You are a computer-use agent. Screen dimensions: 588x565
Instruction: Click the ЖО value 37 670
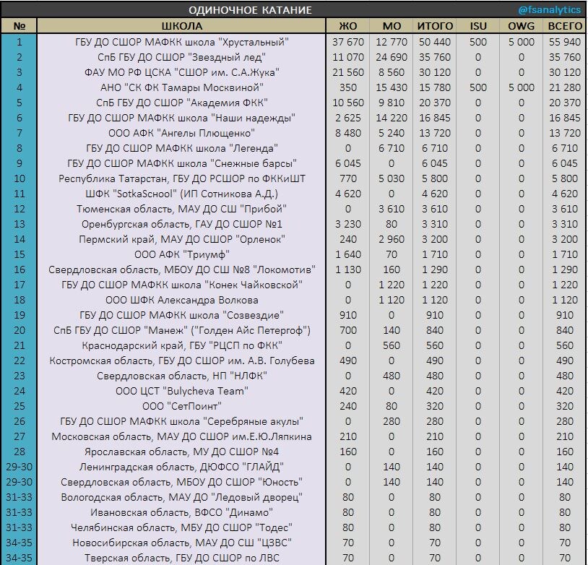(348, 42)
